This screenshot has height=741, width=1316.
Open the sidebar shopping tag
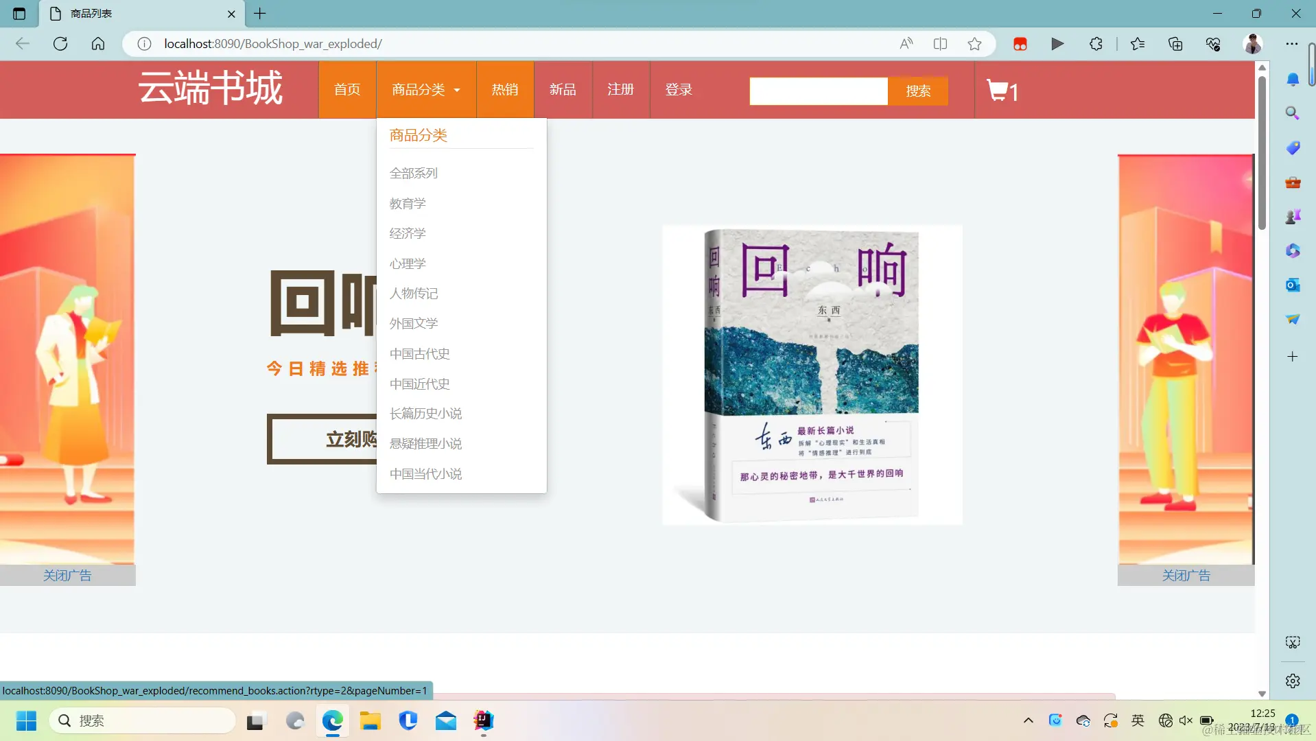coord(1293,148)
